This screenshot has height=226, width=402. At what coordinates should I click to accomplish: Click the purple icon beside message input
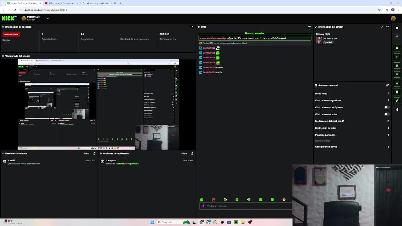pyautogui.click(x=203, y=206)
